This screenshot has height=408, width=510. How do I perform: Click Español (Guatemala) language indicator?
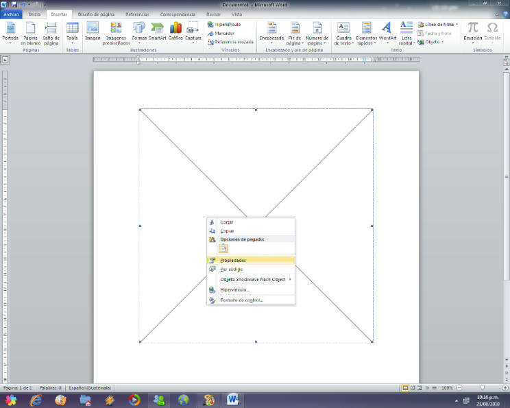point(90,388)
